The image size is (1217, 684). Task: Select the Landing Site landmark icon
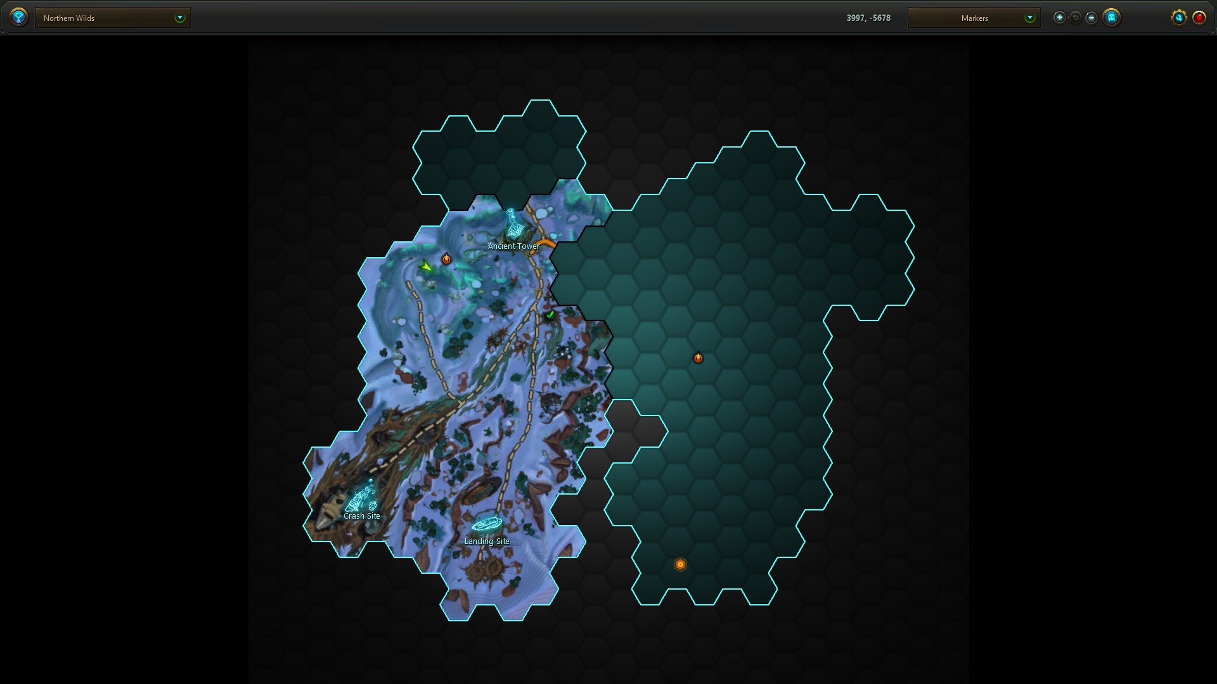click(487, 525)
